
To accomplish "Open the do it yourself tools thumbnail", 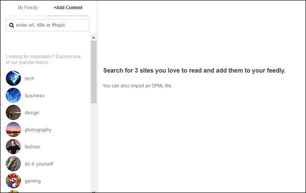I will [x=13, y=164].
